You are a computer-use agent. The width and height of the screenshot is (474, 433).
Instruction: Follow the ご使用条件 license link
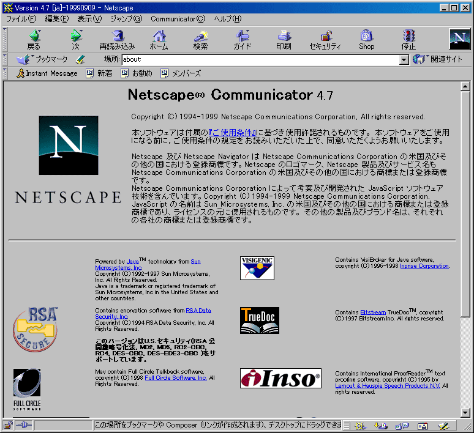click(x=232, y=133)
